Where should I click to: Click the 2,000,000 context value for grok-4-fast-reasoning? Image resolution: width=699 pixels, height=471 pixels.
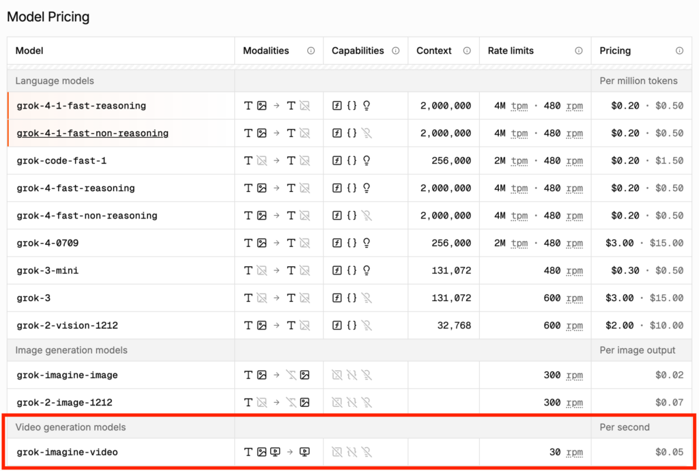[x=445, y=188]
